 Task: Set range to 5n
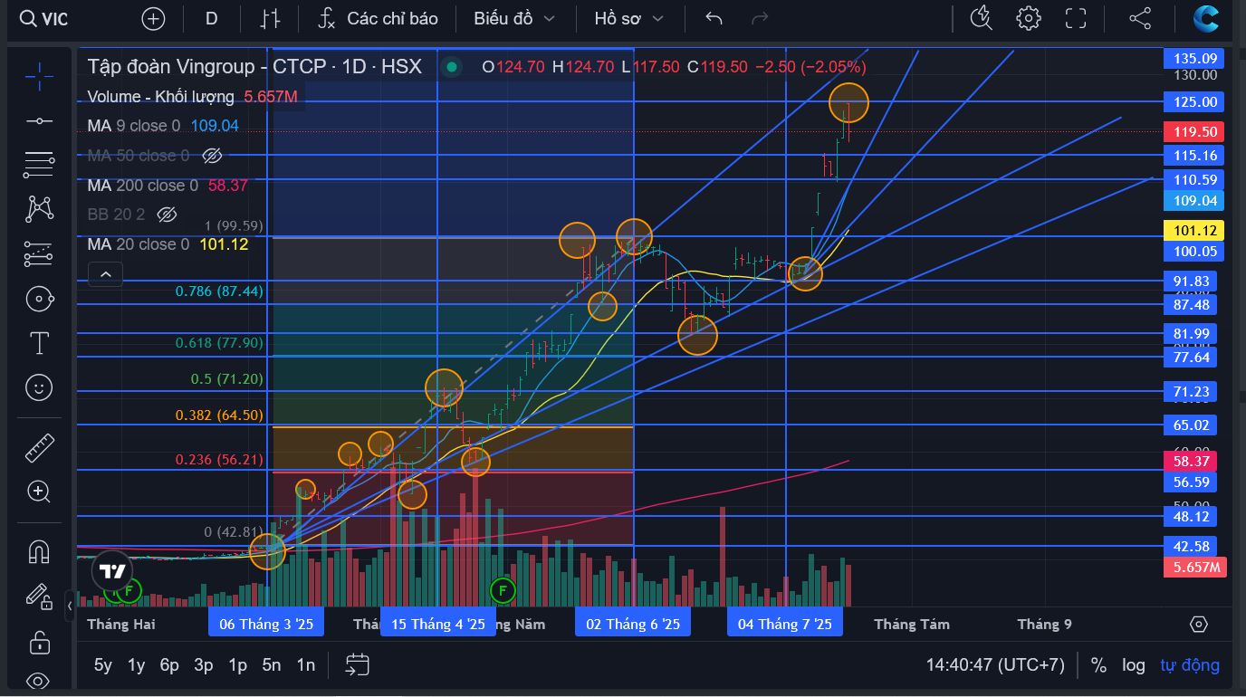[272, 665]
